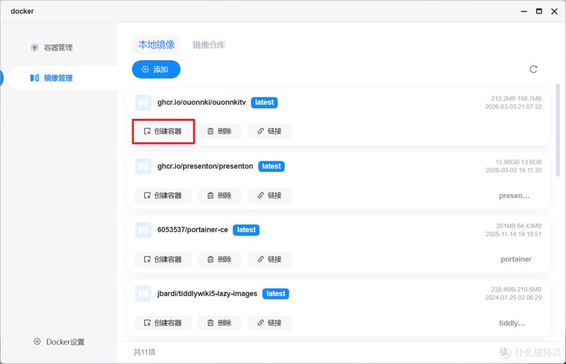Open 链接 for tiddlywiki5-lazy-images image
The image size is (566, 364).
270,323
